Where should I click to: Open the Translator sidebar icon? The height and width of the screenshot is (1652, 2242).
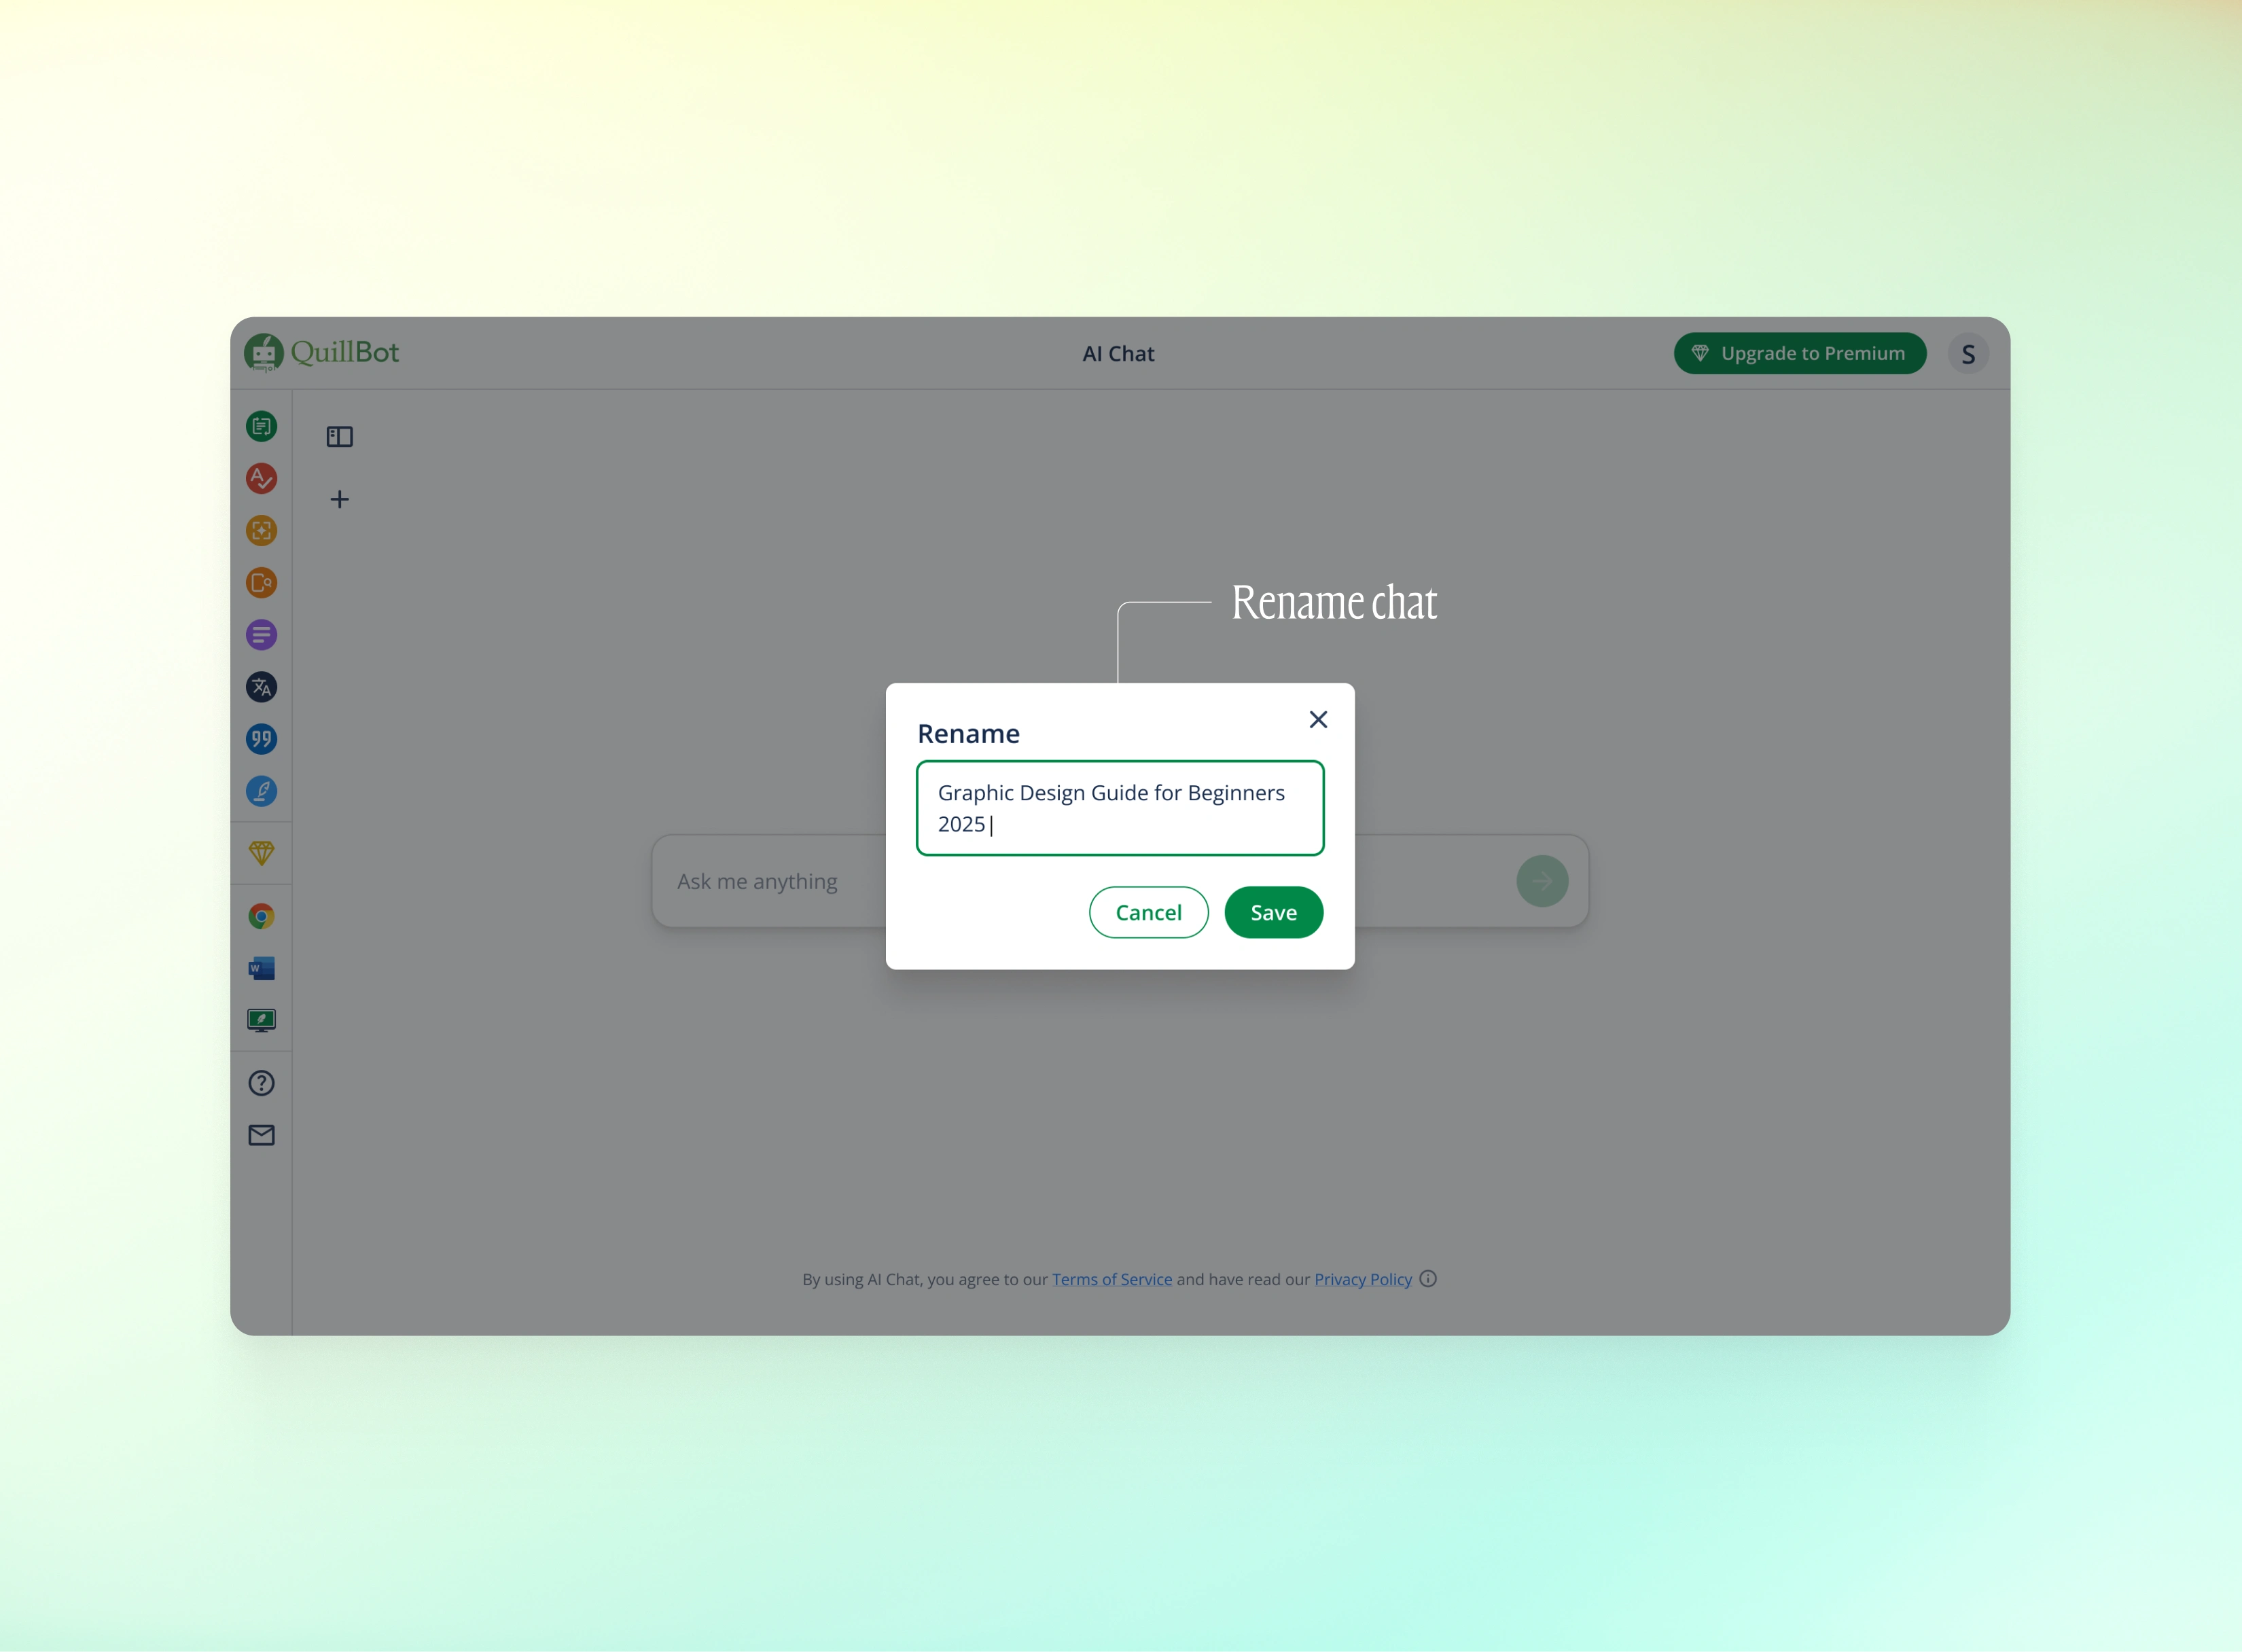point(261,687)
